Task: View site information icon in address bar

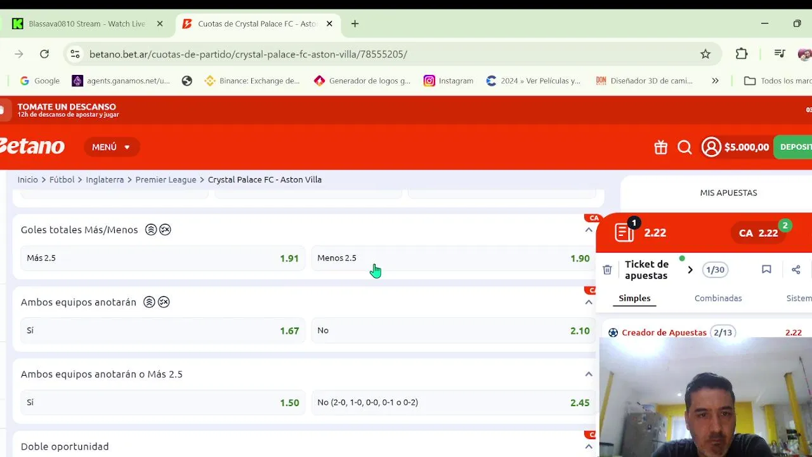Action: point(75,54)
